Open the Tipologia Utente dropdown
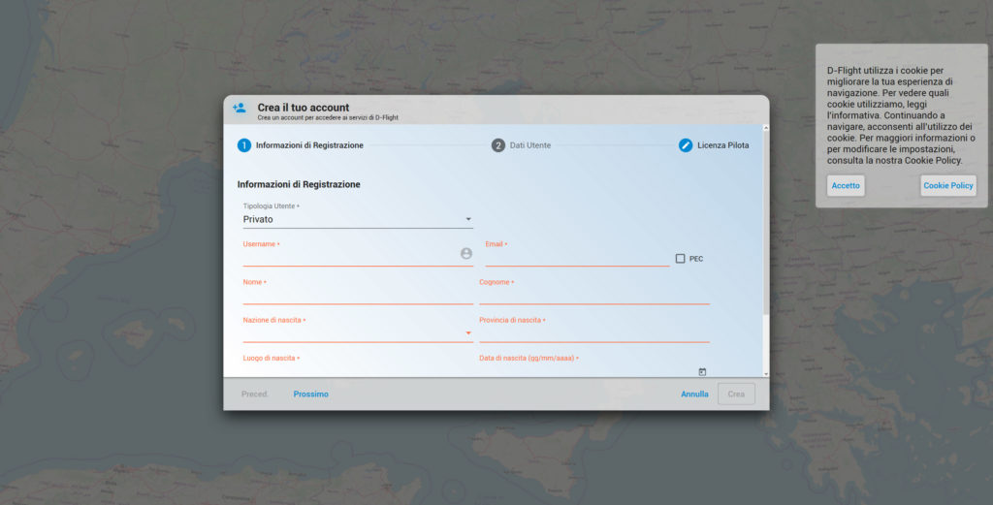Screen dimensions: 993x505 (358, 220)
